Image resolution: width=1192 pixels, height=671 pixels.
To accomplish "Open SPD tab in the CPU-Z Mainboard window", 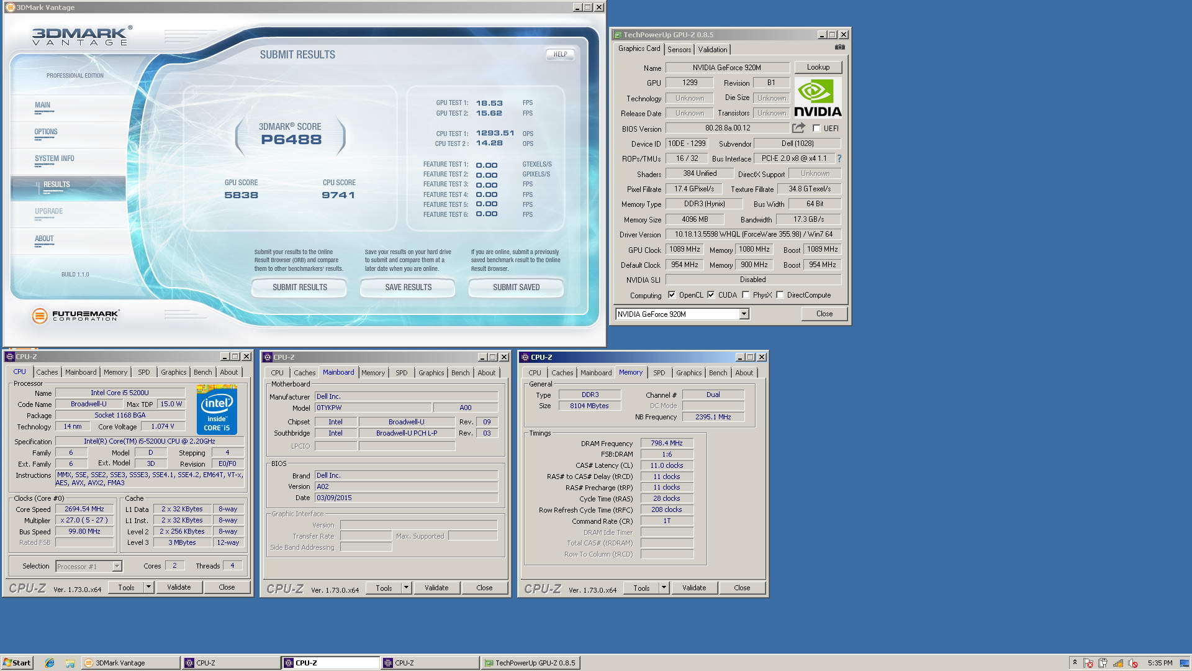I will point(402,373).
